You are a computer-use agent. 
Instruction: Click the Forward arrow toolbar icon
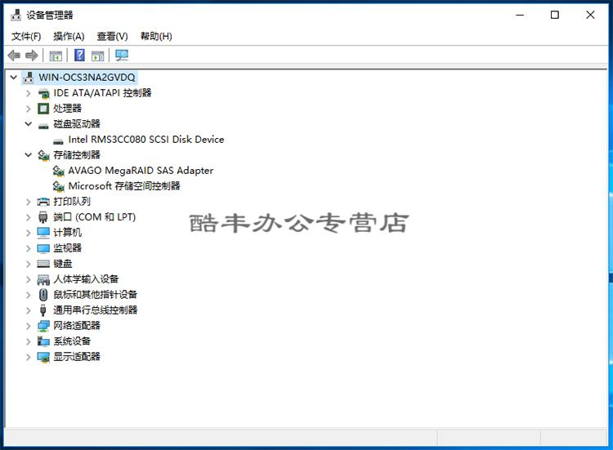click(32, 56)
